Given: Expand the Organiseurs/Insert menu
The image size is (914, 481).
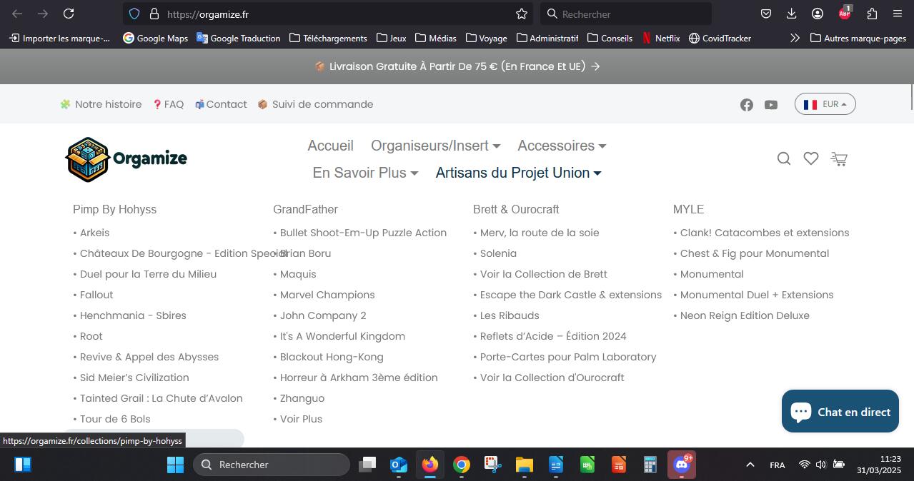Looking at the screenshot, I should pos(435,146).
